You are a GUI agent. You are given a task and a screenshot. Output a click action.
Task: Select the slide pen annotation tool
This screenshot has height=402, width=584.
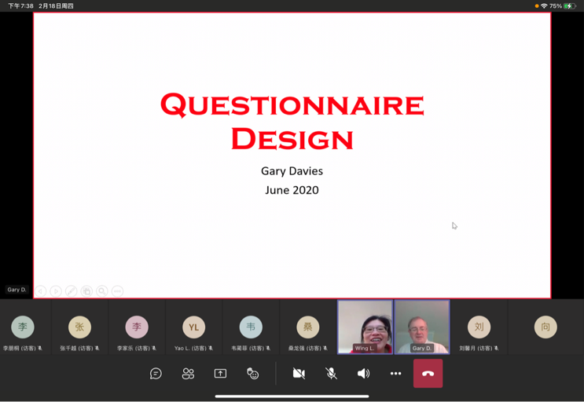tap(71, 291)
